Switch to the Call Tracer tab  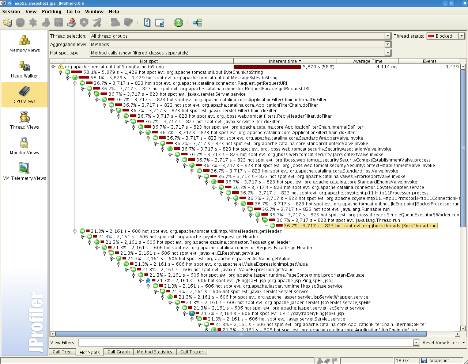(x=192, y=352)
